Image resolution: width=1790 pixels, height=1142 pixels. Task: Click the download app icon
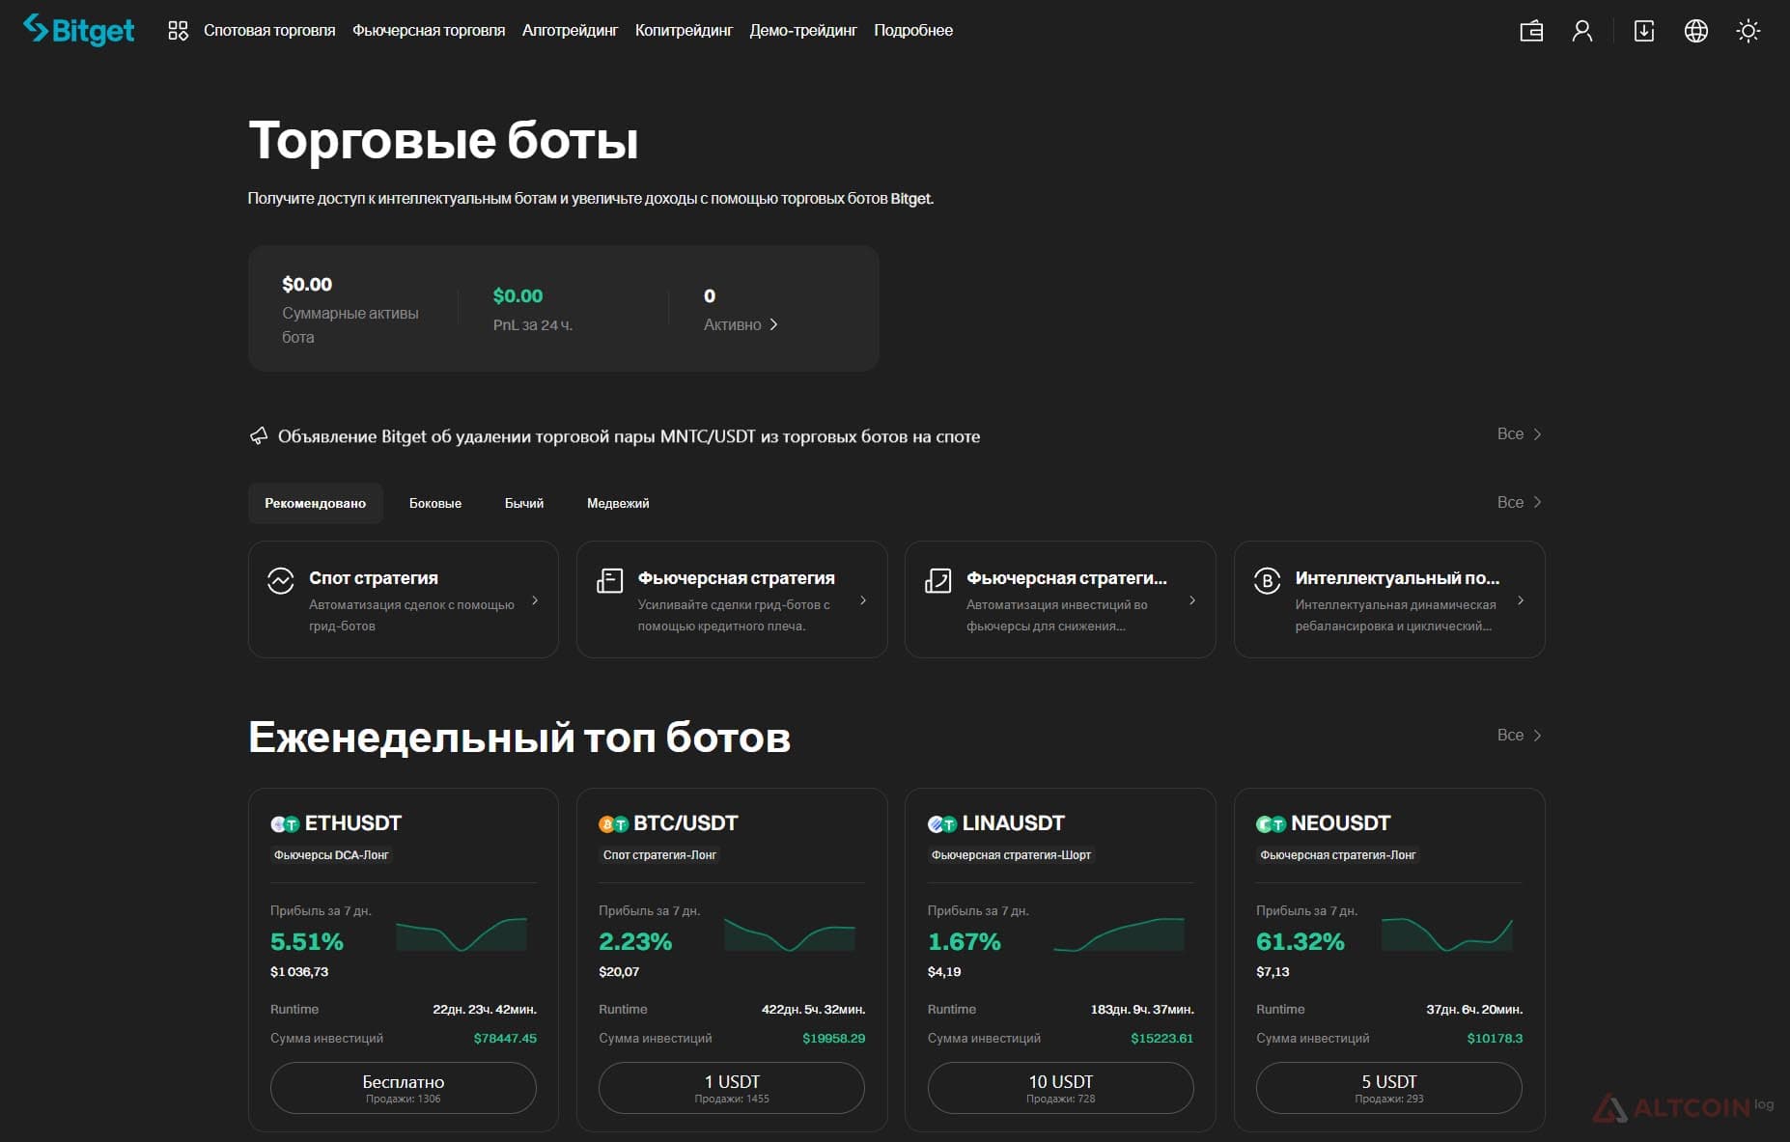coord(1644,31)
